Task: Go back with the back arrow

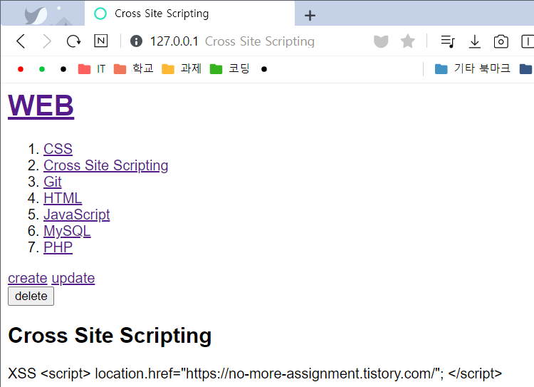Action: pyautogui.click(x=21, y=41)
